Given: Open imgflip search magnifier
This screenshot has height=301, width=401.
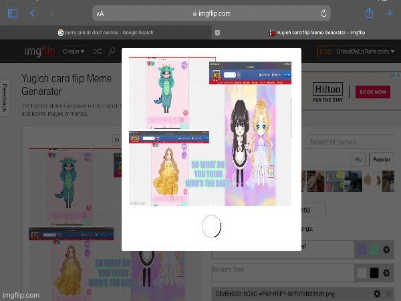Looking at the screenshot, I should pos(112,52).
